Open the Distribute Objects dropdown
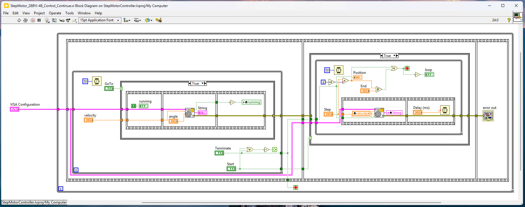525x207 pixels. click(x=137, y=20)
